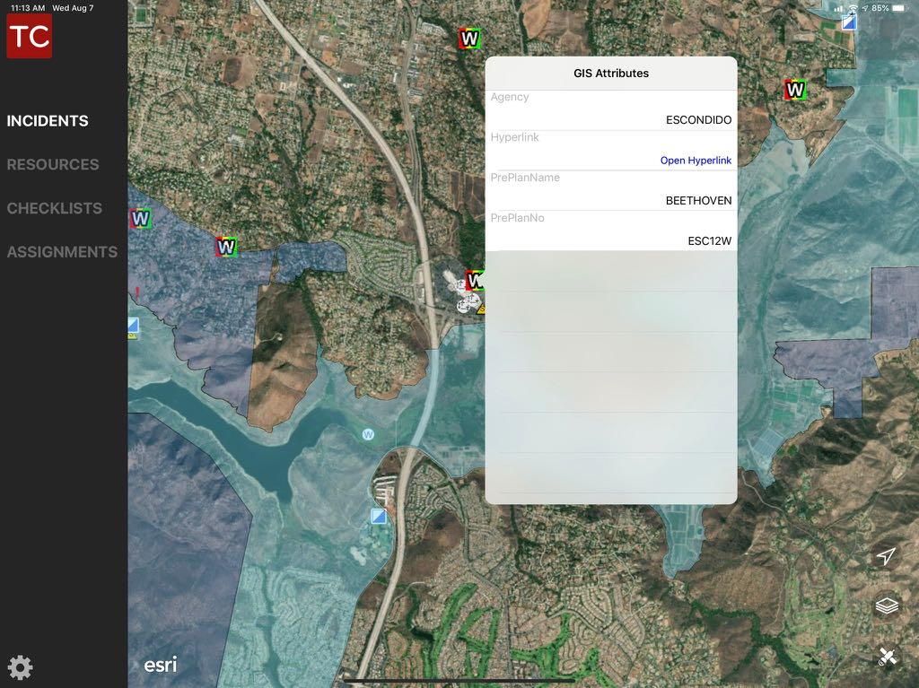919x688 pixels.
Task: Select the PrePlanName BEETHOVEN row
Action: 610,190
